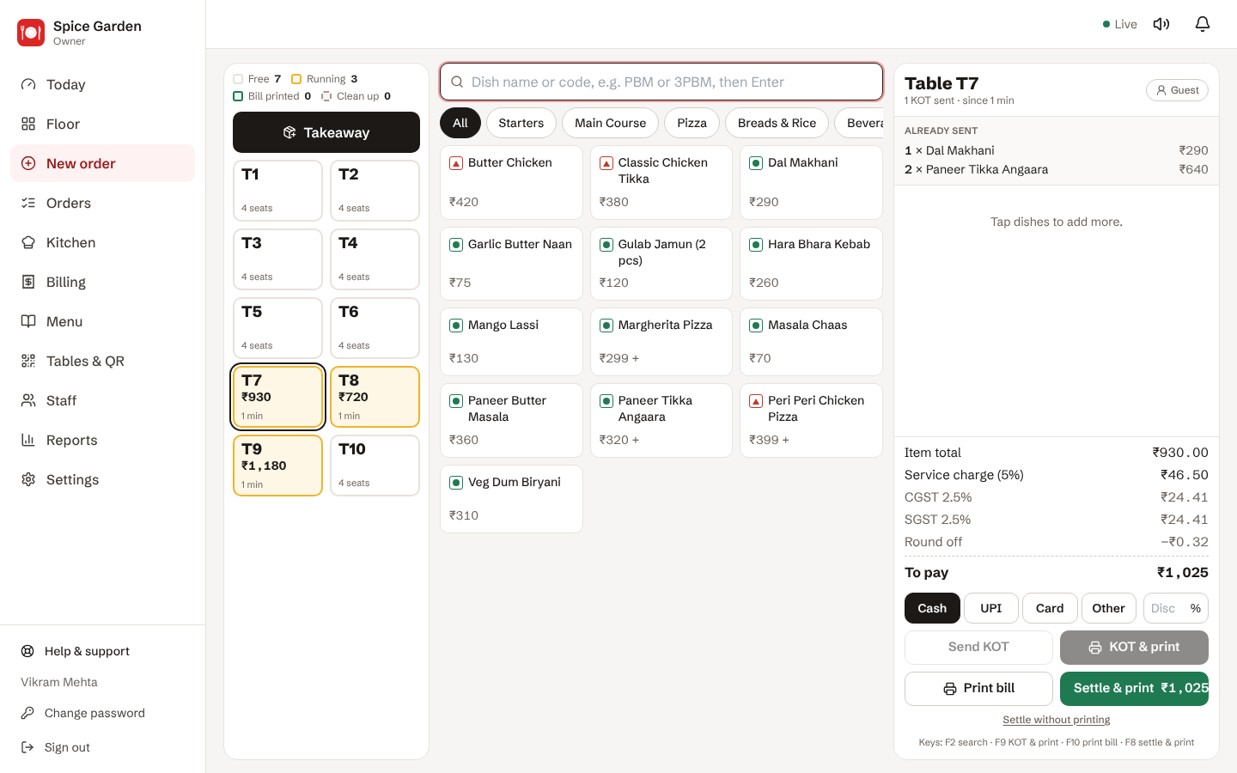The width and height of the screenshot is (1237, 773).
Task: Show All dishes category
Action: [460, 123]
